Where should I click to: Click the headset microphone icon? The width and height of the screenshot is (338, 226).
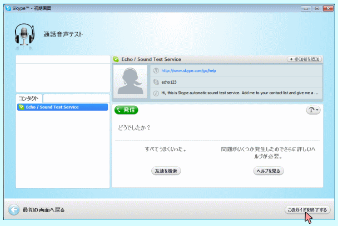pyautogui.click(x=24, y=35)
